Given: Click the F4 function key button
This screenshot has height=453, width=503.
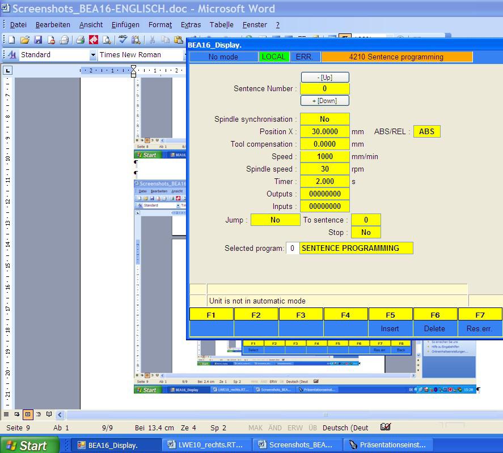Looking at the screenshot, I should (x=345, y=314).
